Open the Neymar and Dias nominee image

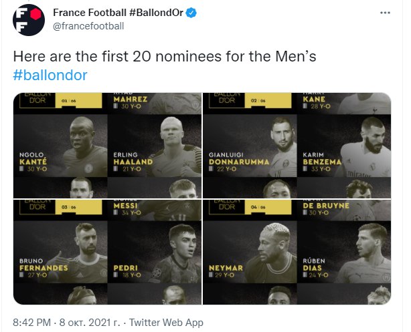tap(297, 253)
